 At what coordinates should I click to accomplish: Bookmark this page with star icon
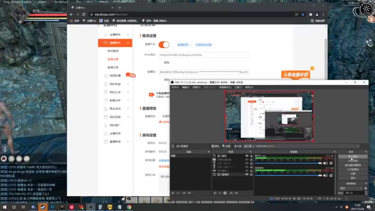pyautogui.click(x=303, y=15)
